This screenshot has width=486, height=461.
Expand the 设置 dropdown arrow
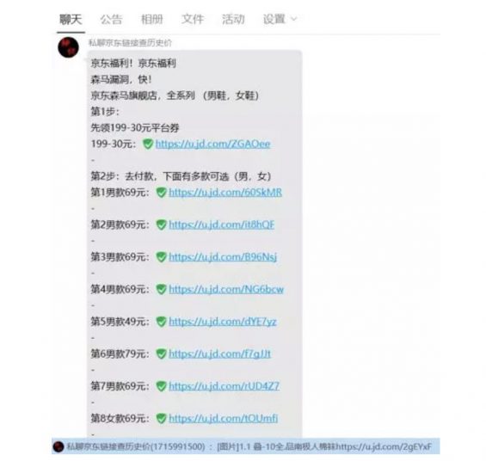click(293, 19)
